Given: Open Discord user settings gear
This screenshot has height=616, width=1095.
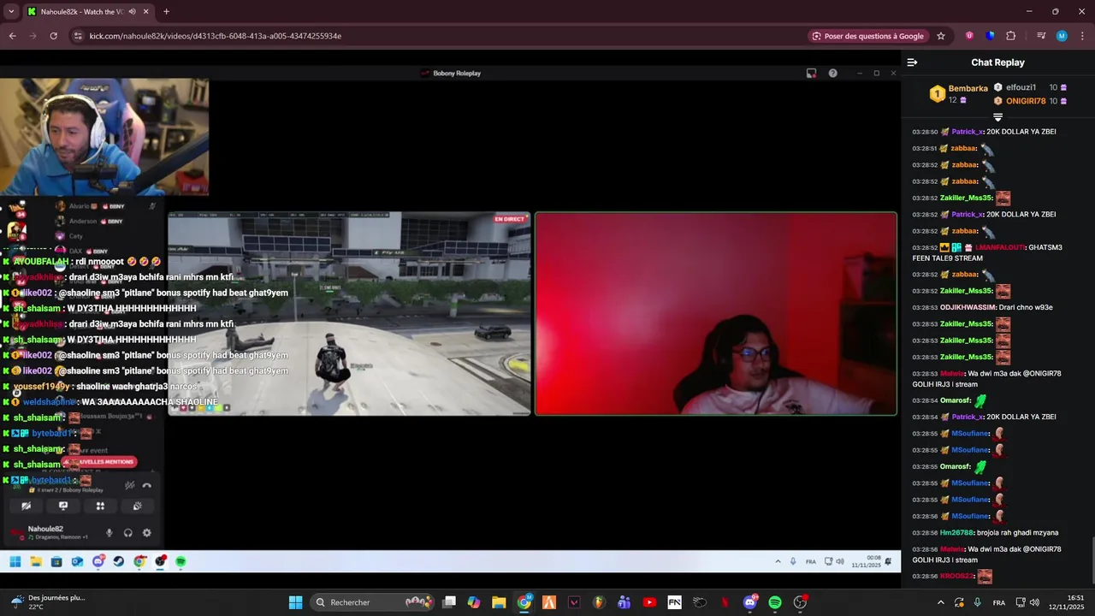Looking at the screenshot, I should click(x=146, y=532).
